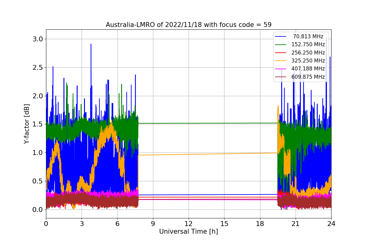Click the blue legend line swatch

pos(281,37)
